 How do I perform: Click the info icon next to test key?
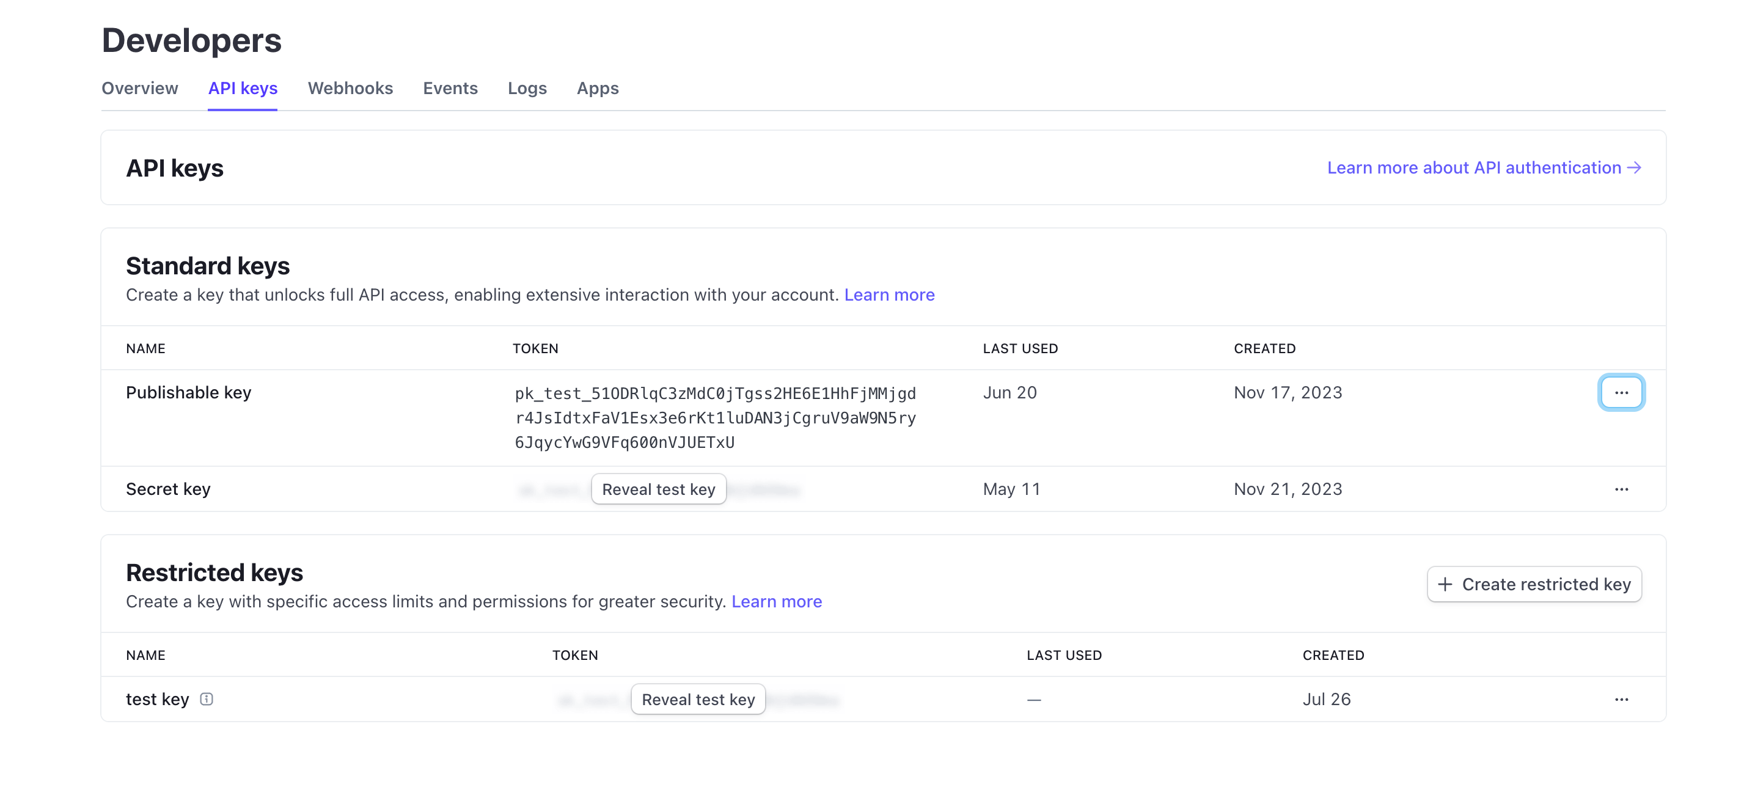[x=206, y=698]
